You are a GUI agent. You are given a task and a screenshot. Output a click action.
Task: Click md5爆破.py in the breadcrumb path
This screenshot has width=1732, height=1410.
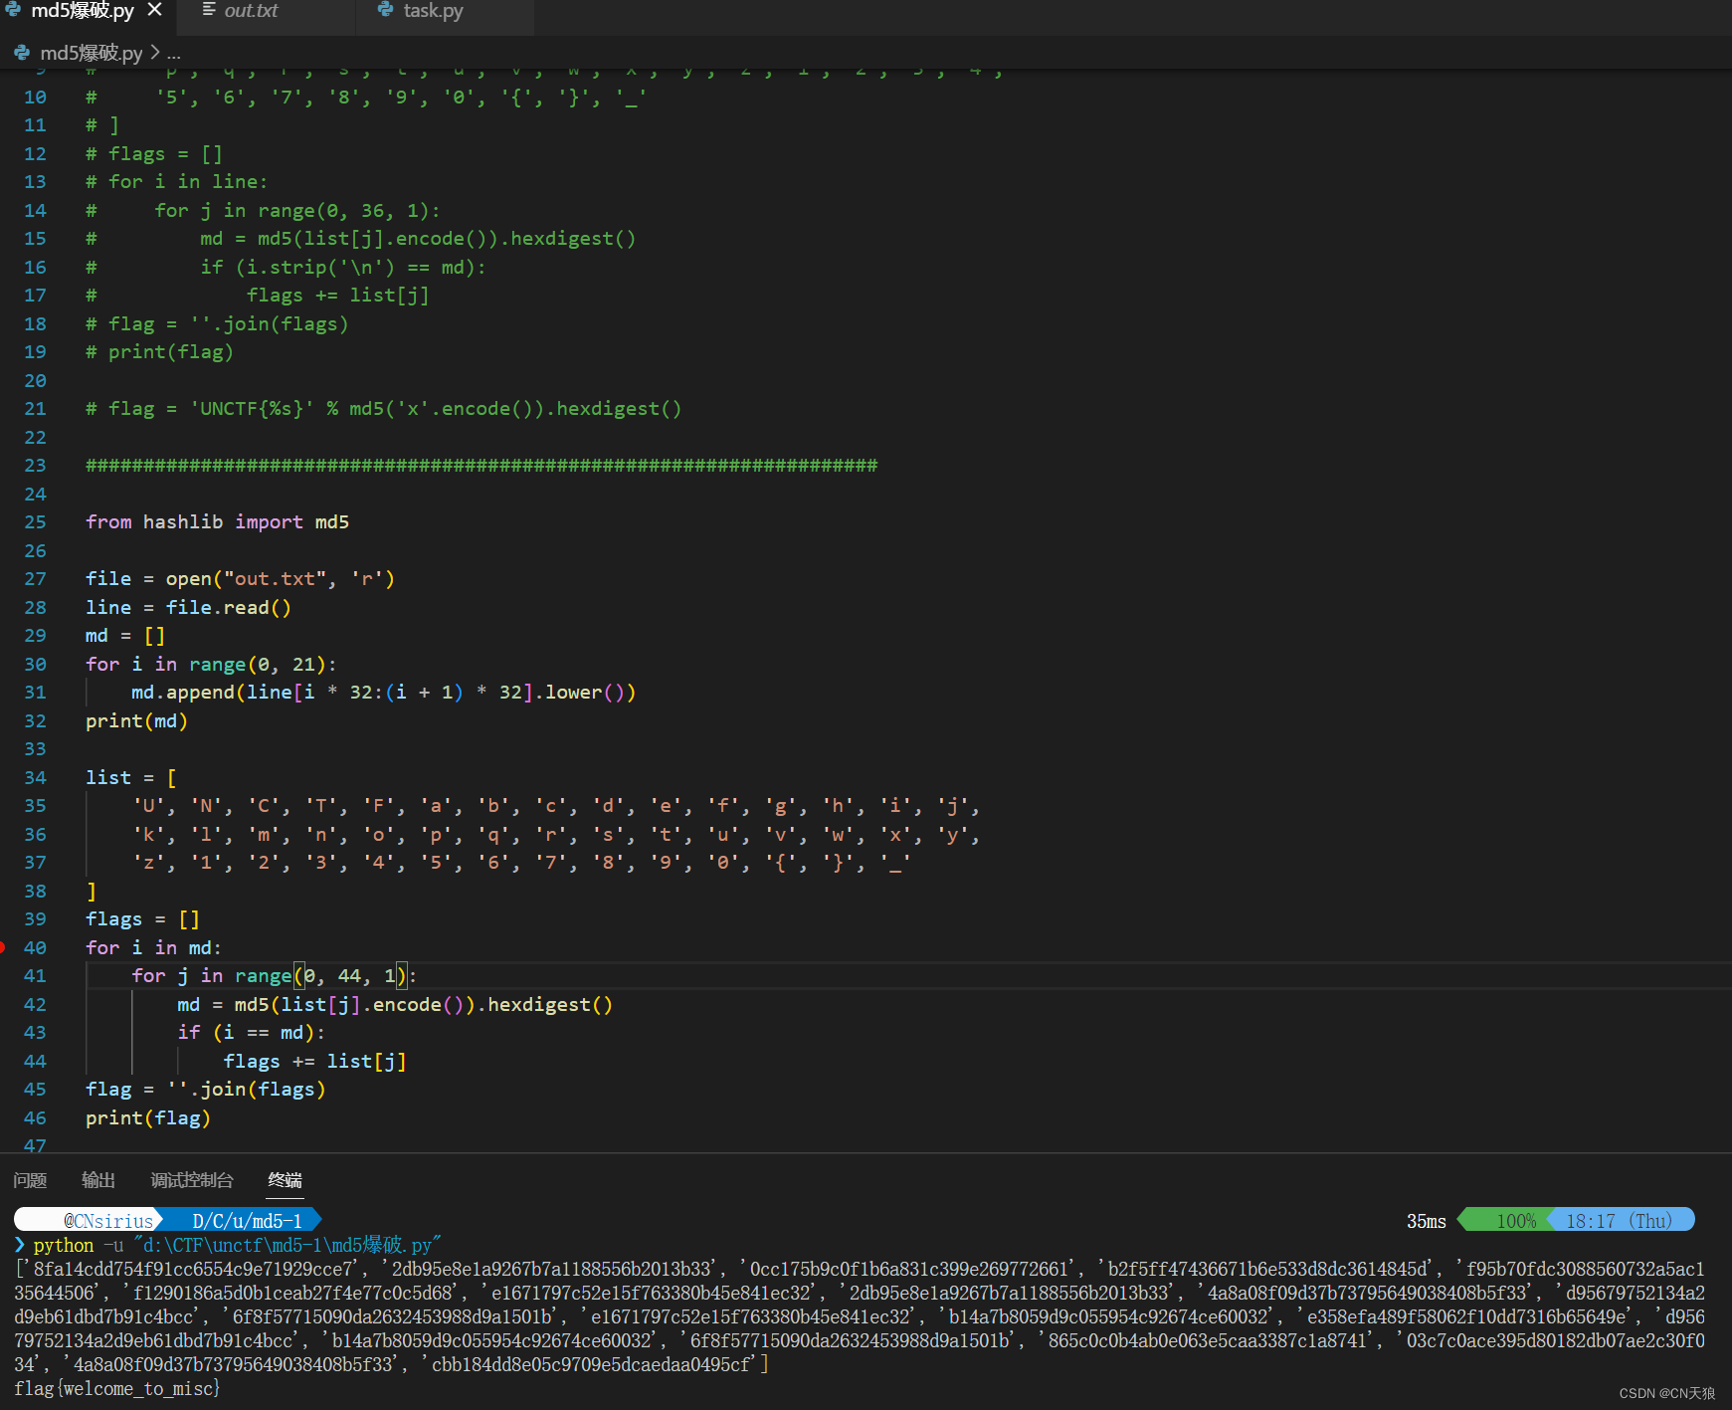[92, 53]
